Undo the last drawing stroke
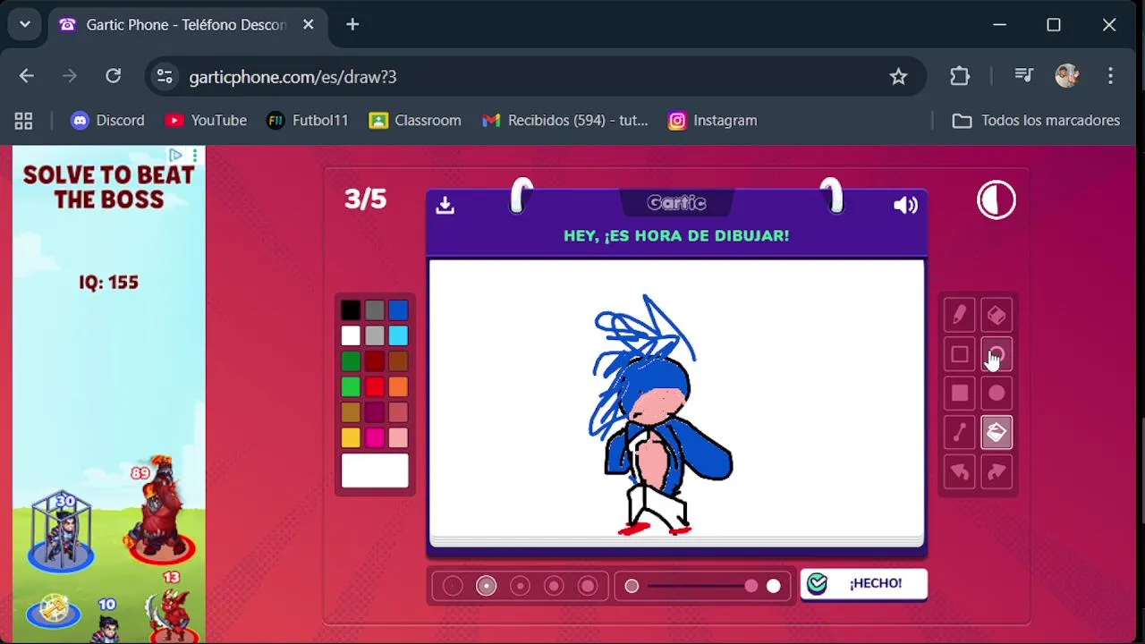1145x644 pixels. point(959,471)
